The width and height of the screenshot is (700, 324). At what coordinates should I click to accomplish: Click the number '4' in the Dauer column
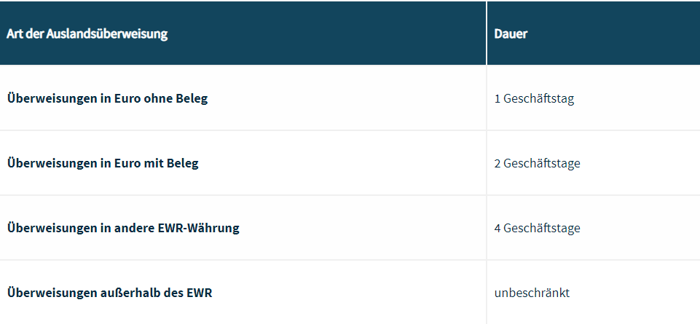[x=498, y=228]
